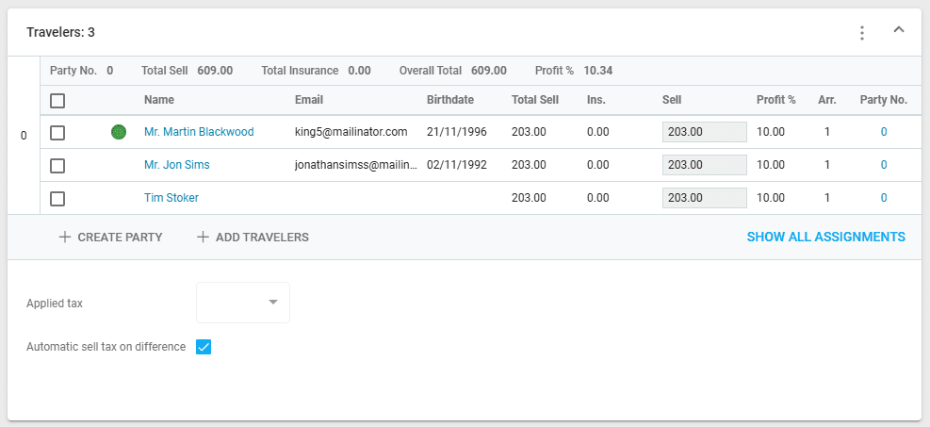Click plus icon of Add Travelers
This screenshot has height=427, width=930.
(x=203, y=238)
